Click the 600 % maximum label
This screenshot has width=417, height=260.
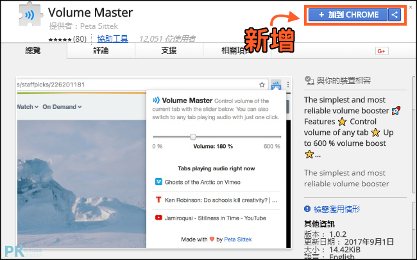tap(272, 147)
